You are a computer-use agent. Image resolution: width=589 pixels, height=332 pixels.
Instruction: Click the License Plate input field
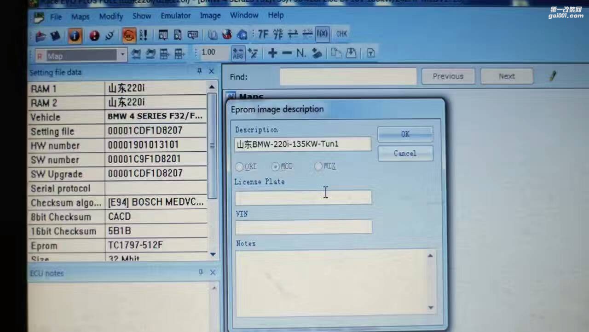coord(303,198)
